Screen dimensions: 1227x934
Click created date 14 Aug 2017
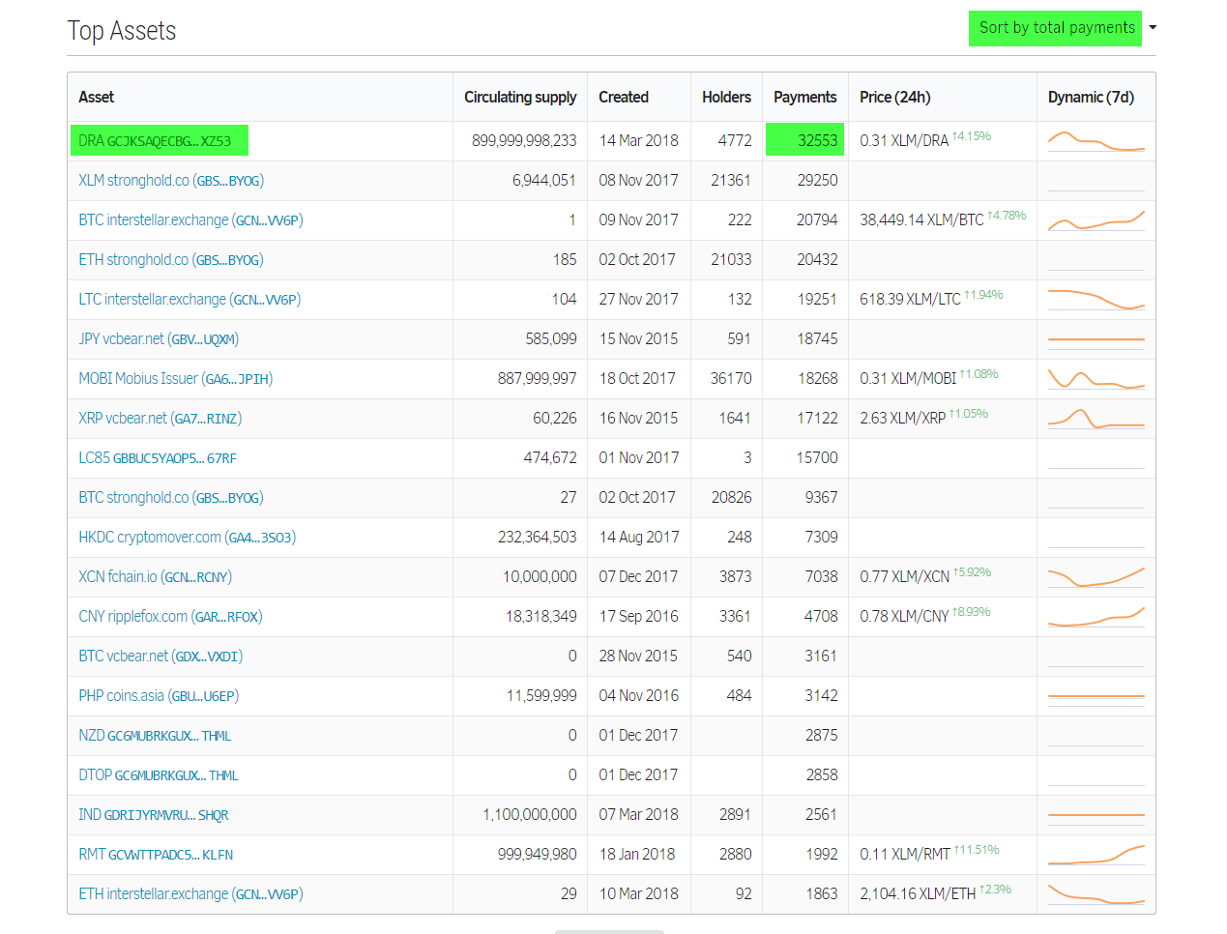coord(639,538)
